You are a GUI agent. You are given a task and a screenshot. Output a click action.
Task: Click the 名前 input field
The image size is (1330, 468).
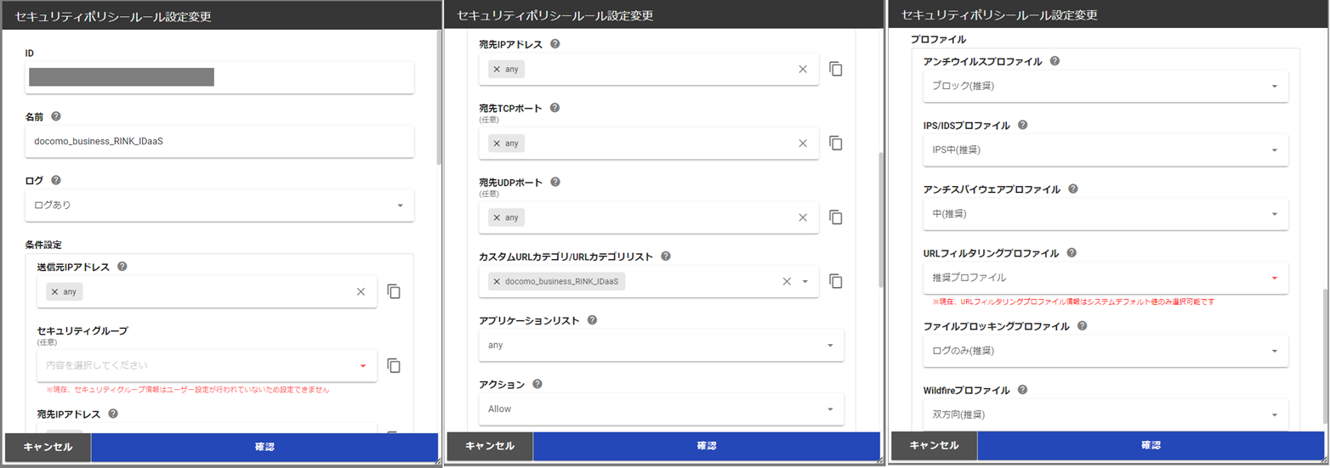220,141
